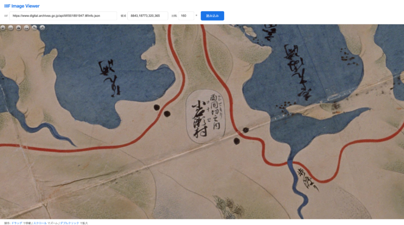
Task: Click the oval village name label on map
Action: click(x=205, y=116)
